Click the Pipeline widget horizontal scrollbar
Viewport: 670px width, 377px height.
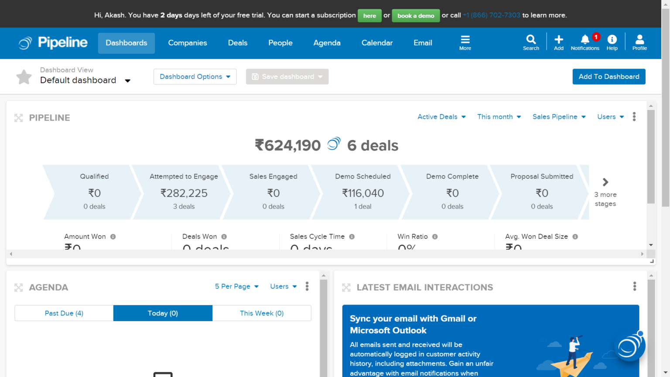tap(326, 254)
